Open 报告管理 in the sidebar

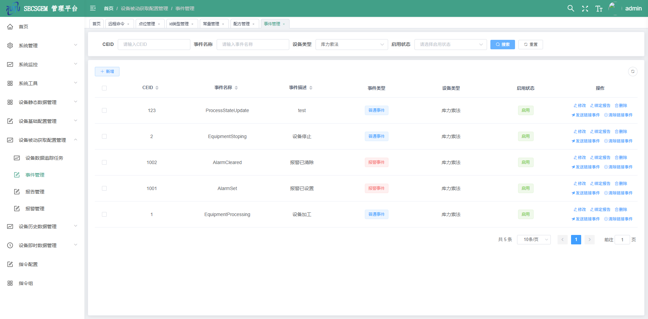coord(35,192)
